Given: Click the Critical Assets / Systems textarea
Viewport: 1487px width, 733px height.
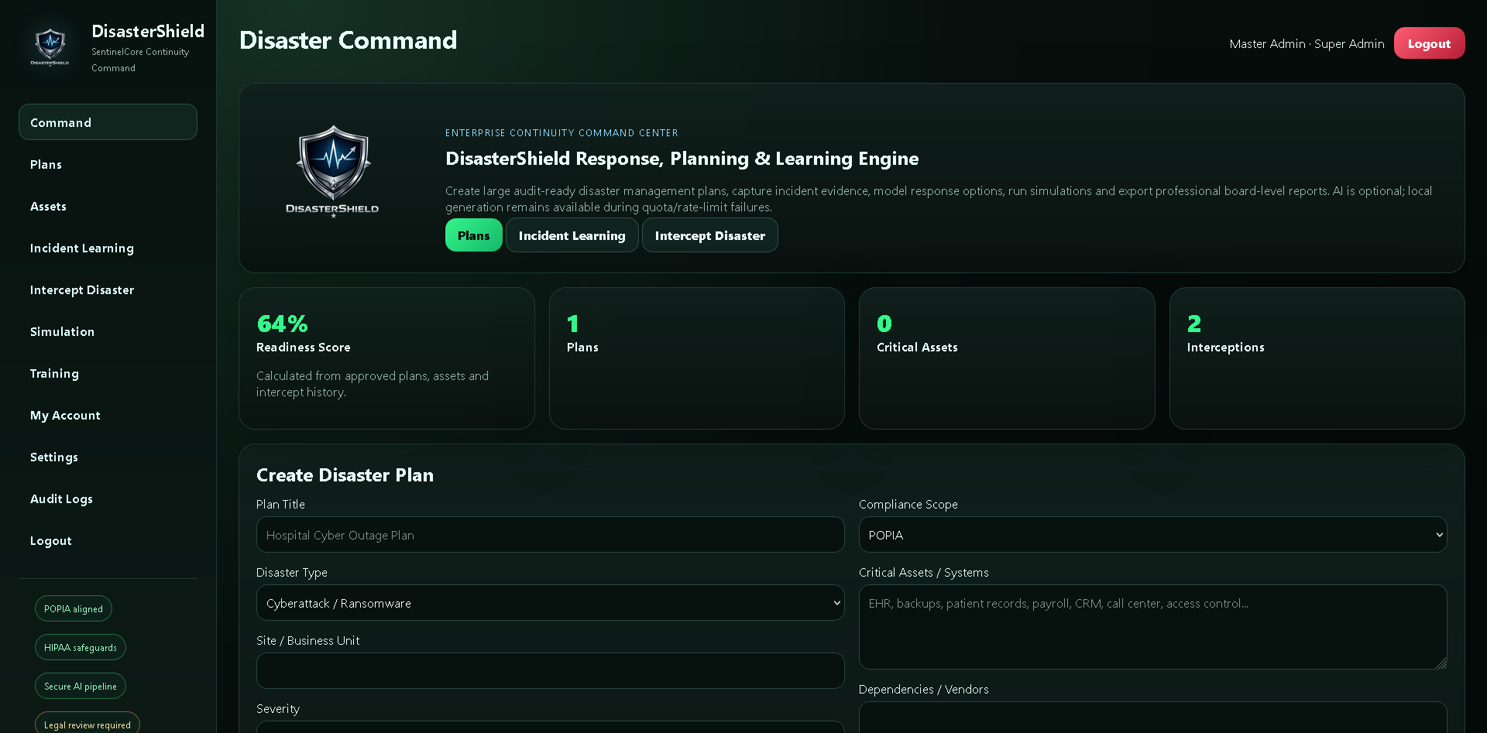Looking at the screenshot, I should pyautogui.click(x=1152, y=627).
